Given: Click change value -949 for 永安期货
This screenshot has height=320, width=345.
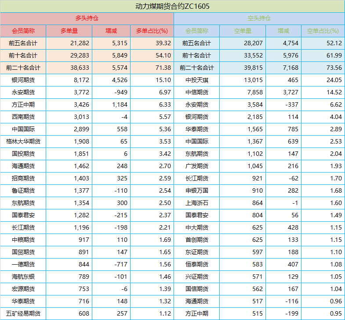Looking at the screenshot, I should 121,92.
